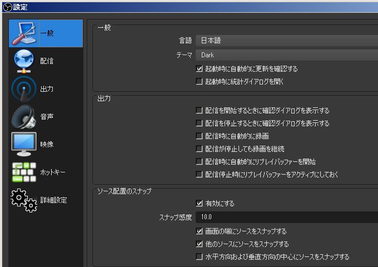Screen dimensions: 378x267
Task: Enable 起動時に統計ダイアログを開く checkbox
Action: (200, 82)
